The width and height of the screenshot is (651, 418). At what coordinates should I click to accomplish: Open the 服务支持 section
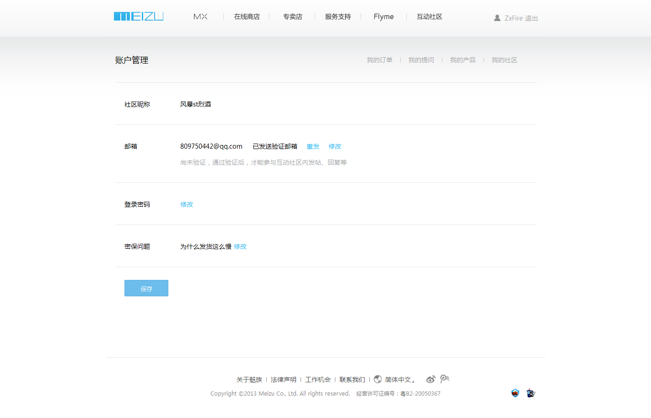coord(338,16)
